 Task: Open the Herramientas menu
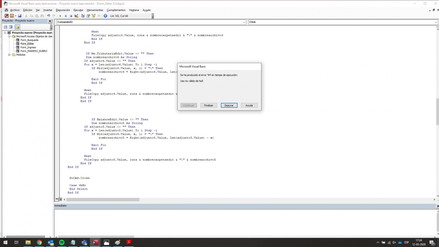(x=95, y=10)
